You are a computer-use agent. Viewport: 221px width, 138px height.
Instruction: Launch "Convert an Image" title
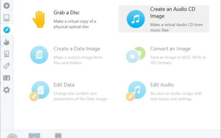click(x=170, y=49)
